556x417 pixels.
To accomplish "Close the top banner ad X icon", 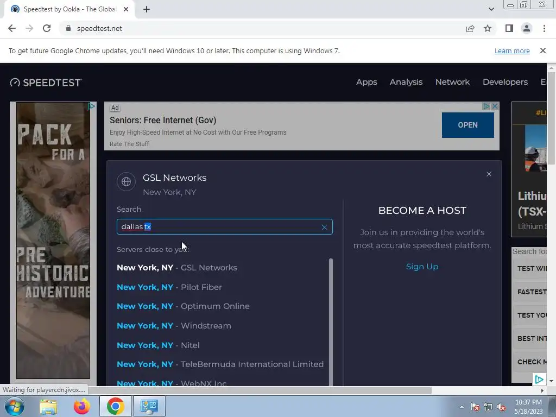I will (x=495, y=106).
